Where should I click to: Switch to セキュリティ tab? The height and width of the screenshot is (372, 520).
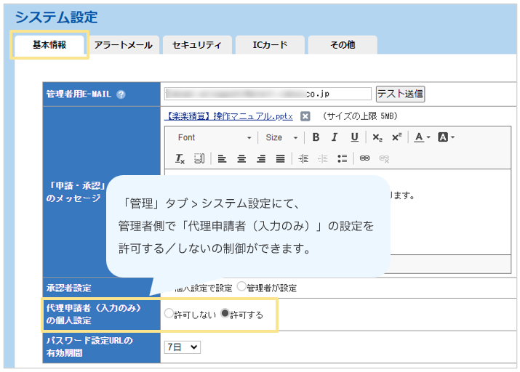tap(197, 45)
